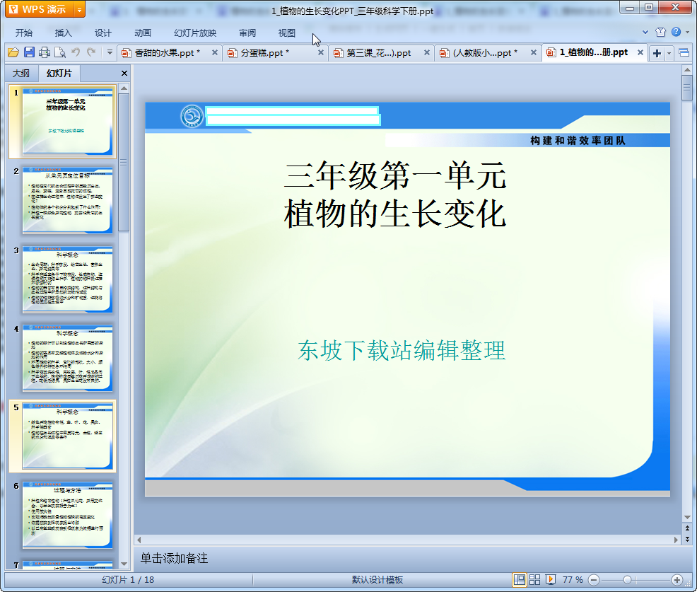Screen dimensions: 697x592
Task: Click 单击添加备注 notes field
Action: click(174, 558)
